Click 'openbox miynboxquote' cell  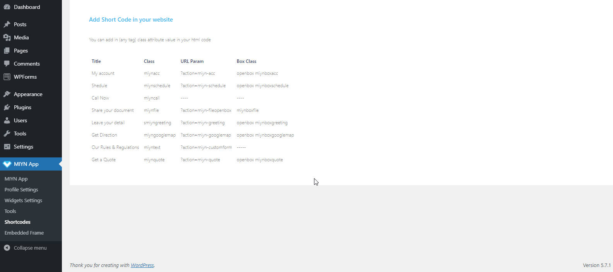(260, 160)
